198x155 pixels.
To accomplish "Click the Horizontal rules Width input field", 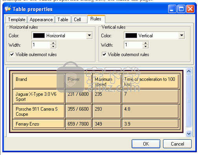I will point(41,45).
